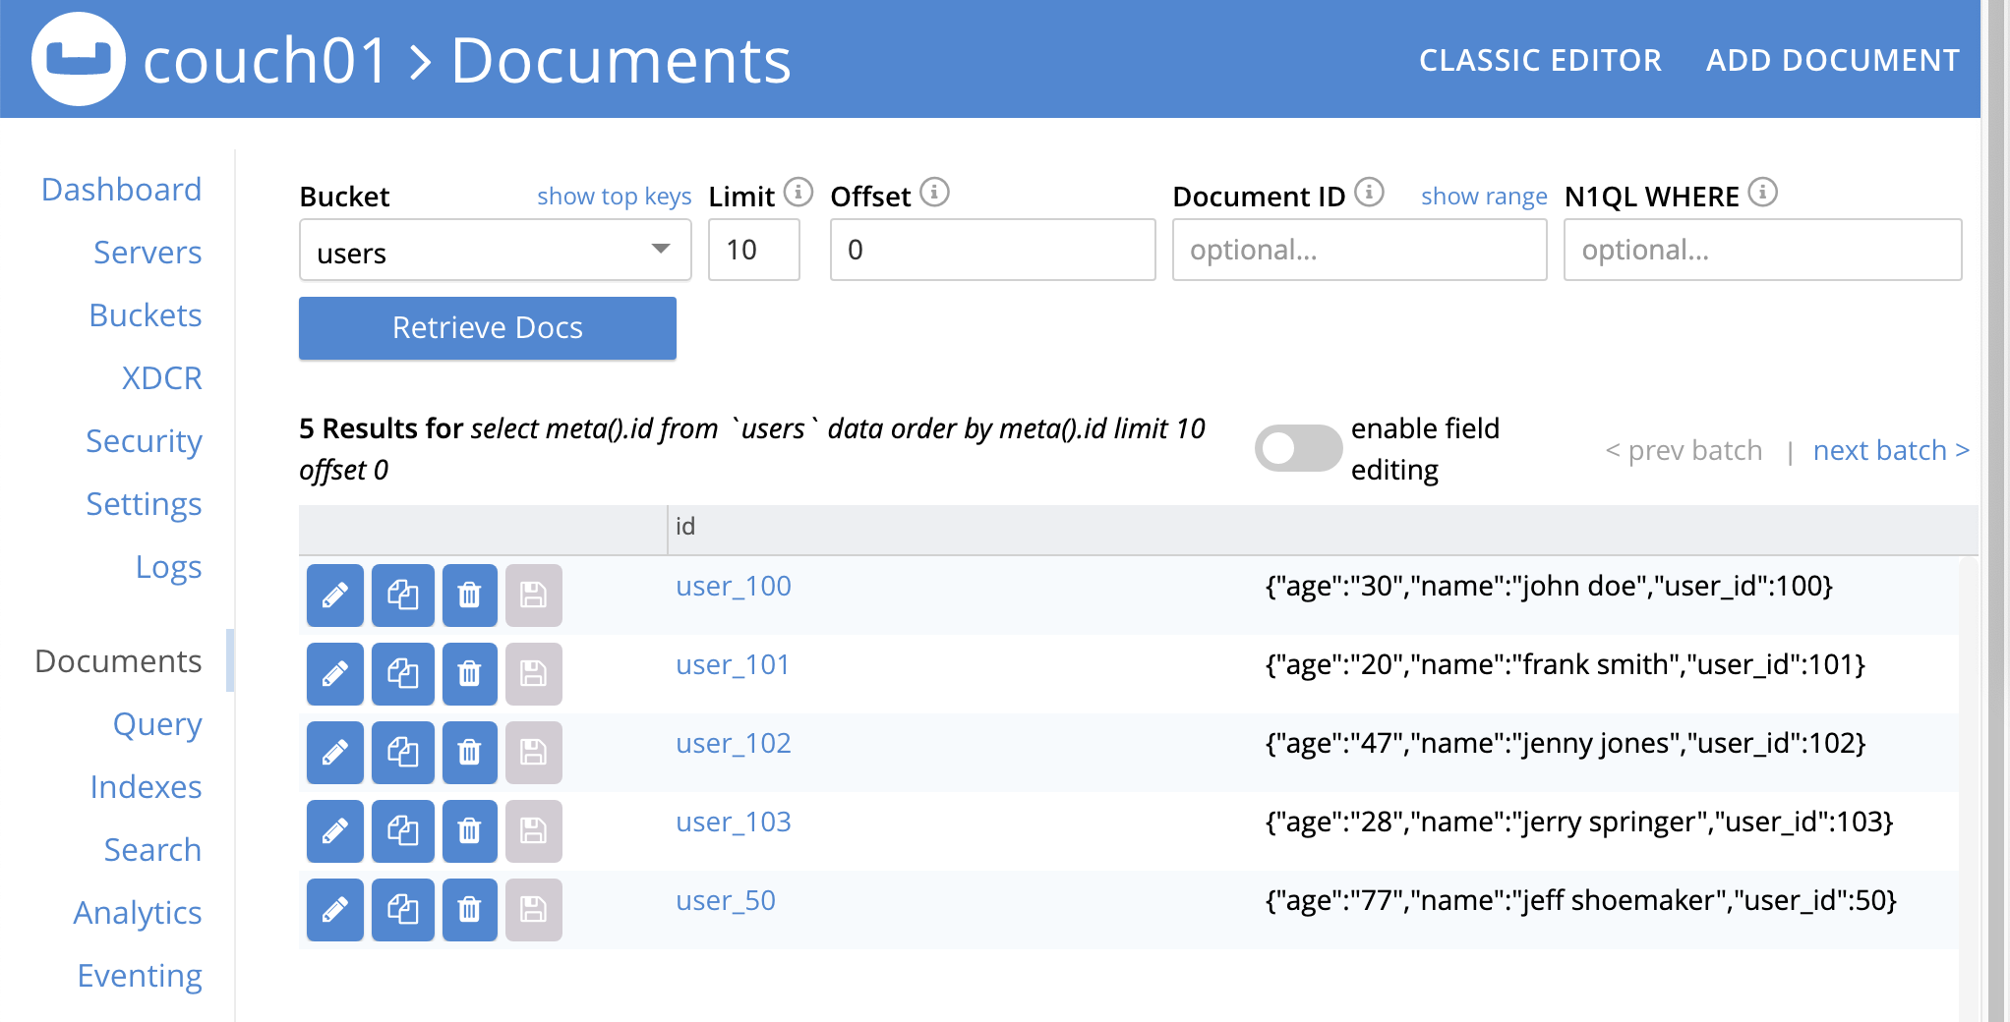Viewport: 2010px width, 1022px height.
Task: Save changes icon for user_100
Action: tap(534, 596)
